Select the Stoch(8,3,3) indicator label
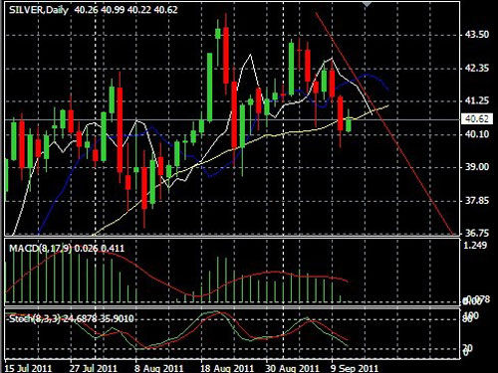 (x=35, y=318)
